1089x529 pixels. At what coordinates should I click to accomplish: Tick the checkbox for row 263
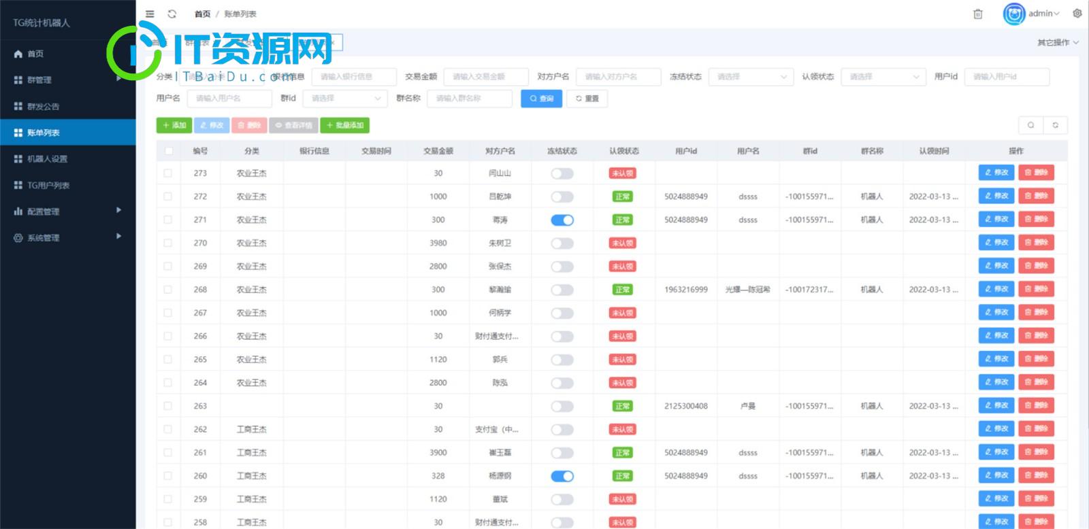click(x=168, y=406)
